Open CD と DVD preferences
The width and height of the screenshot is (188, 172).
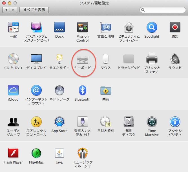tap(13, 59)
